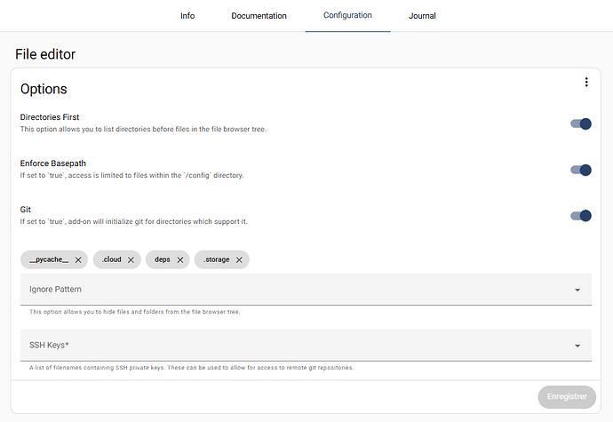Remove the .cloud ignore pattern chip
The image size is (613, 422).
(x=131, y=259)
